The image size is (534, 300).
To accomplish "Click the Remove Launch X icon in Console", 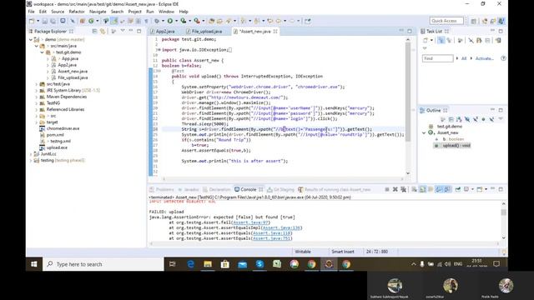I will tap(395, 189).
